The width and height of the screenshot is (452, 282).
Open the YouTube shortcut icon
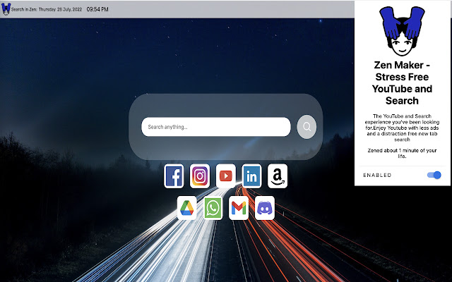226,176
